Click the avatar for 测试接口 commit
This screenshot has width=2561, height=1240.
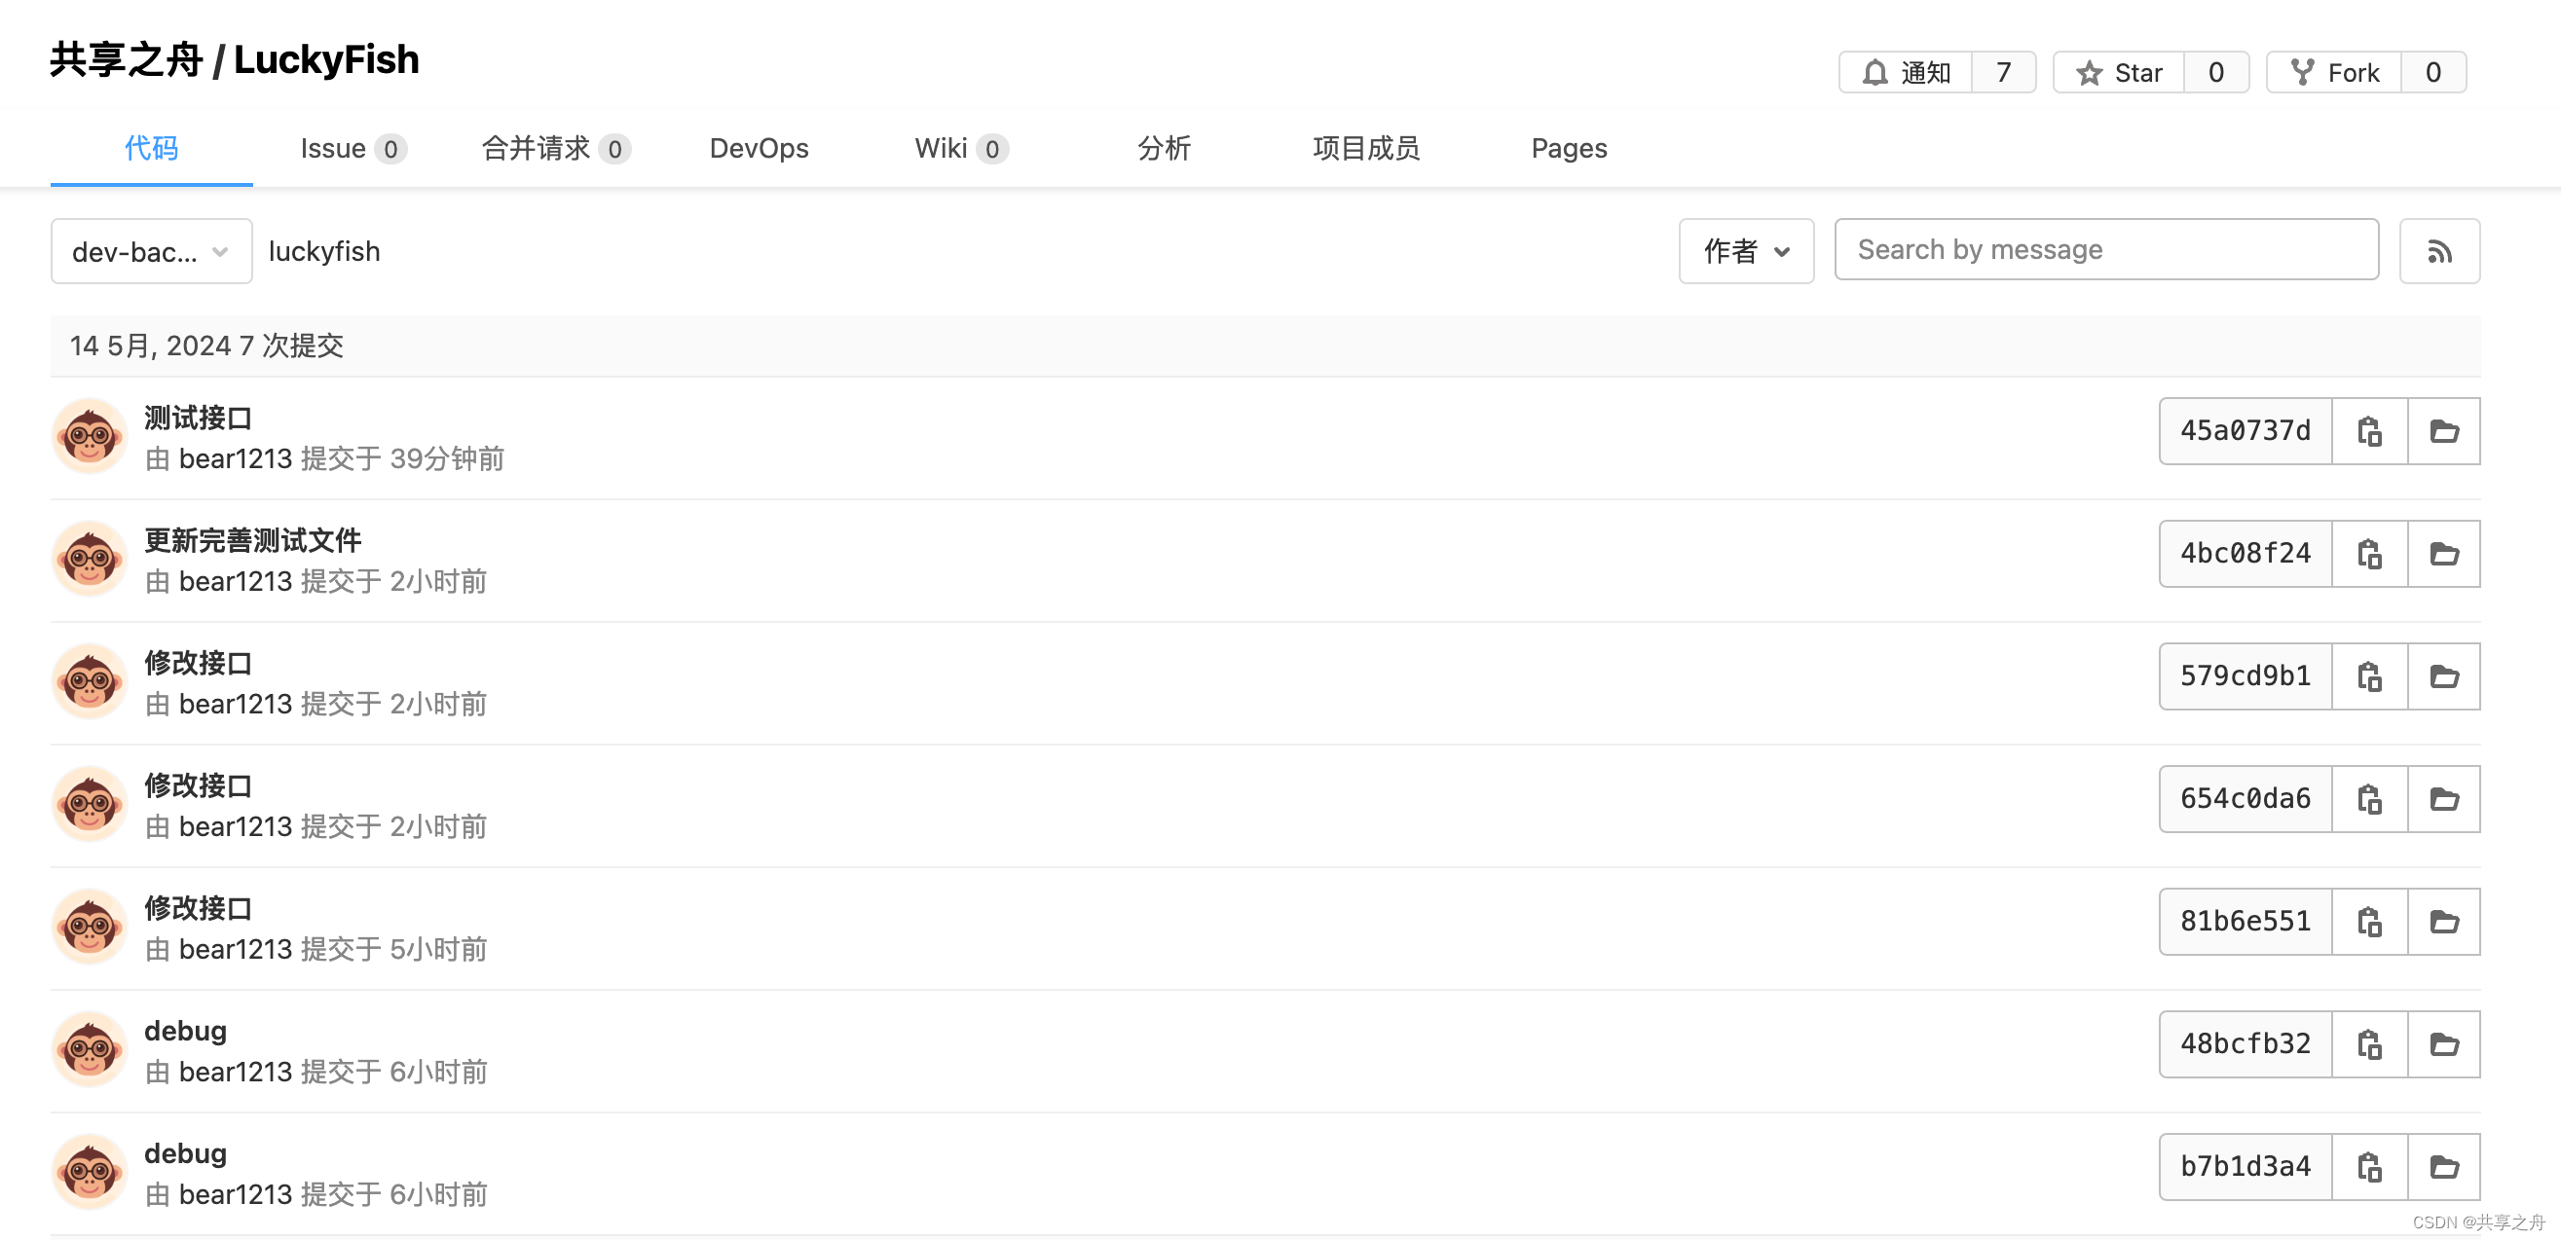[90, 436]
